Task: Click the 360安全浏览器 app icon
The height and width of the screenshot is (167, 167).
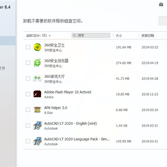Action: tap(38, 63)
